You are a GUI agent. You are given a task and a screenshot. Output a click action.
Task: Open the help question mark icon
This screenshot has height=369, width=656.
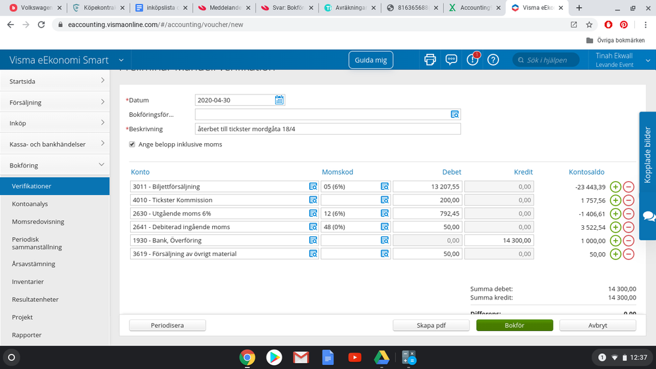tap(493, 60)
